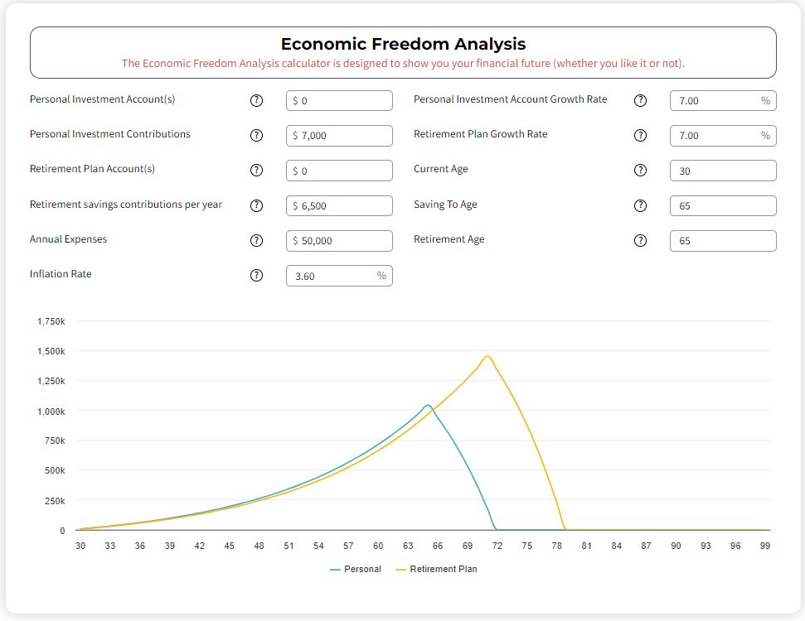This screenshot has width=805, height=621.
Task: Click help icon beside Personal Investment Contributions
Action: pyautogui.click(x=256, y=135)
